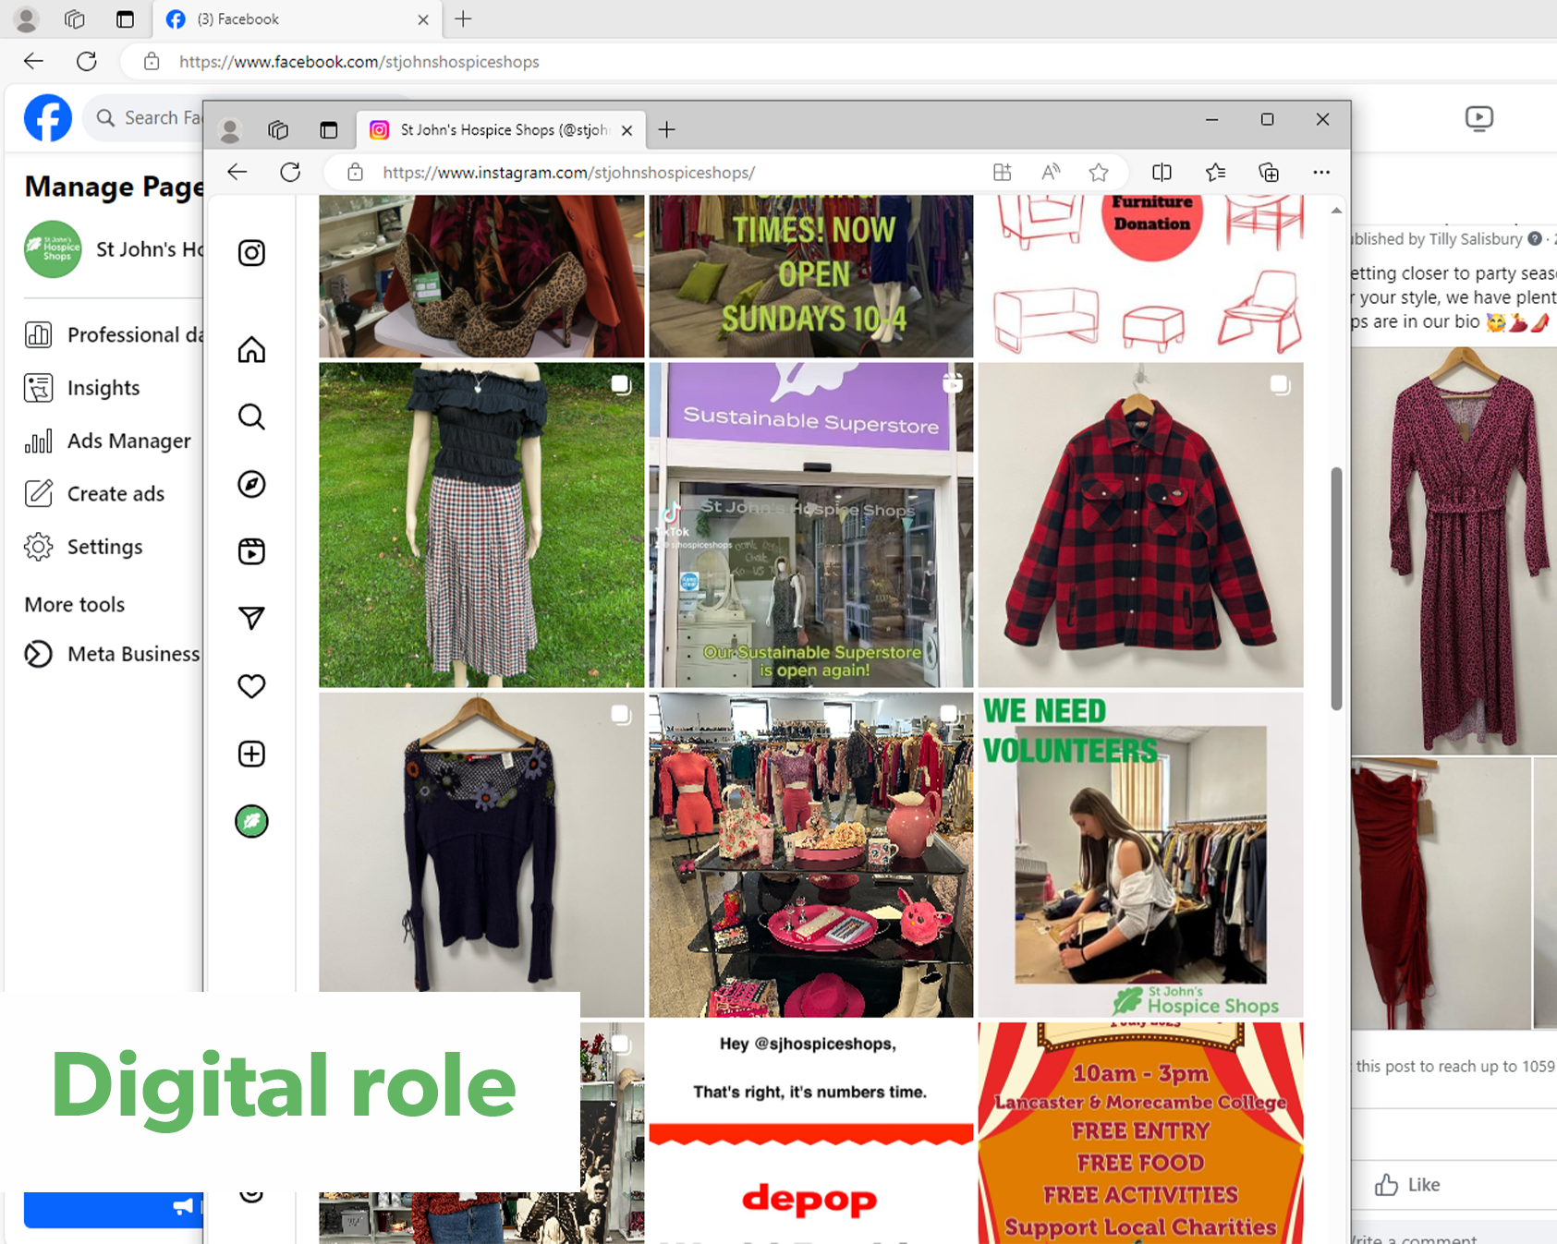This screenshot has height=1244, width=1557.
Task: Open Meta Business link in Facebook sidebar
Action: 113,654
